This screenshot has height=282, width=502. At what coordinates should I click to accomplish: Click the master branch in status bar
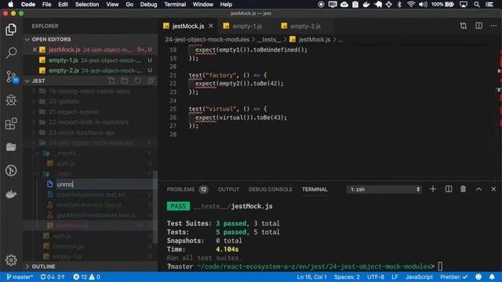[x=19, y=277]
